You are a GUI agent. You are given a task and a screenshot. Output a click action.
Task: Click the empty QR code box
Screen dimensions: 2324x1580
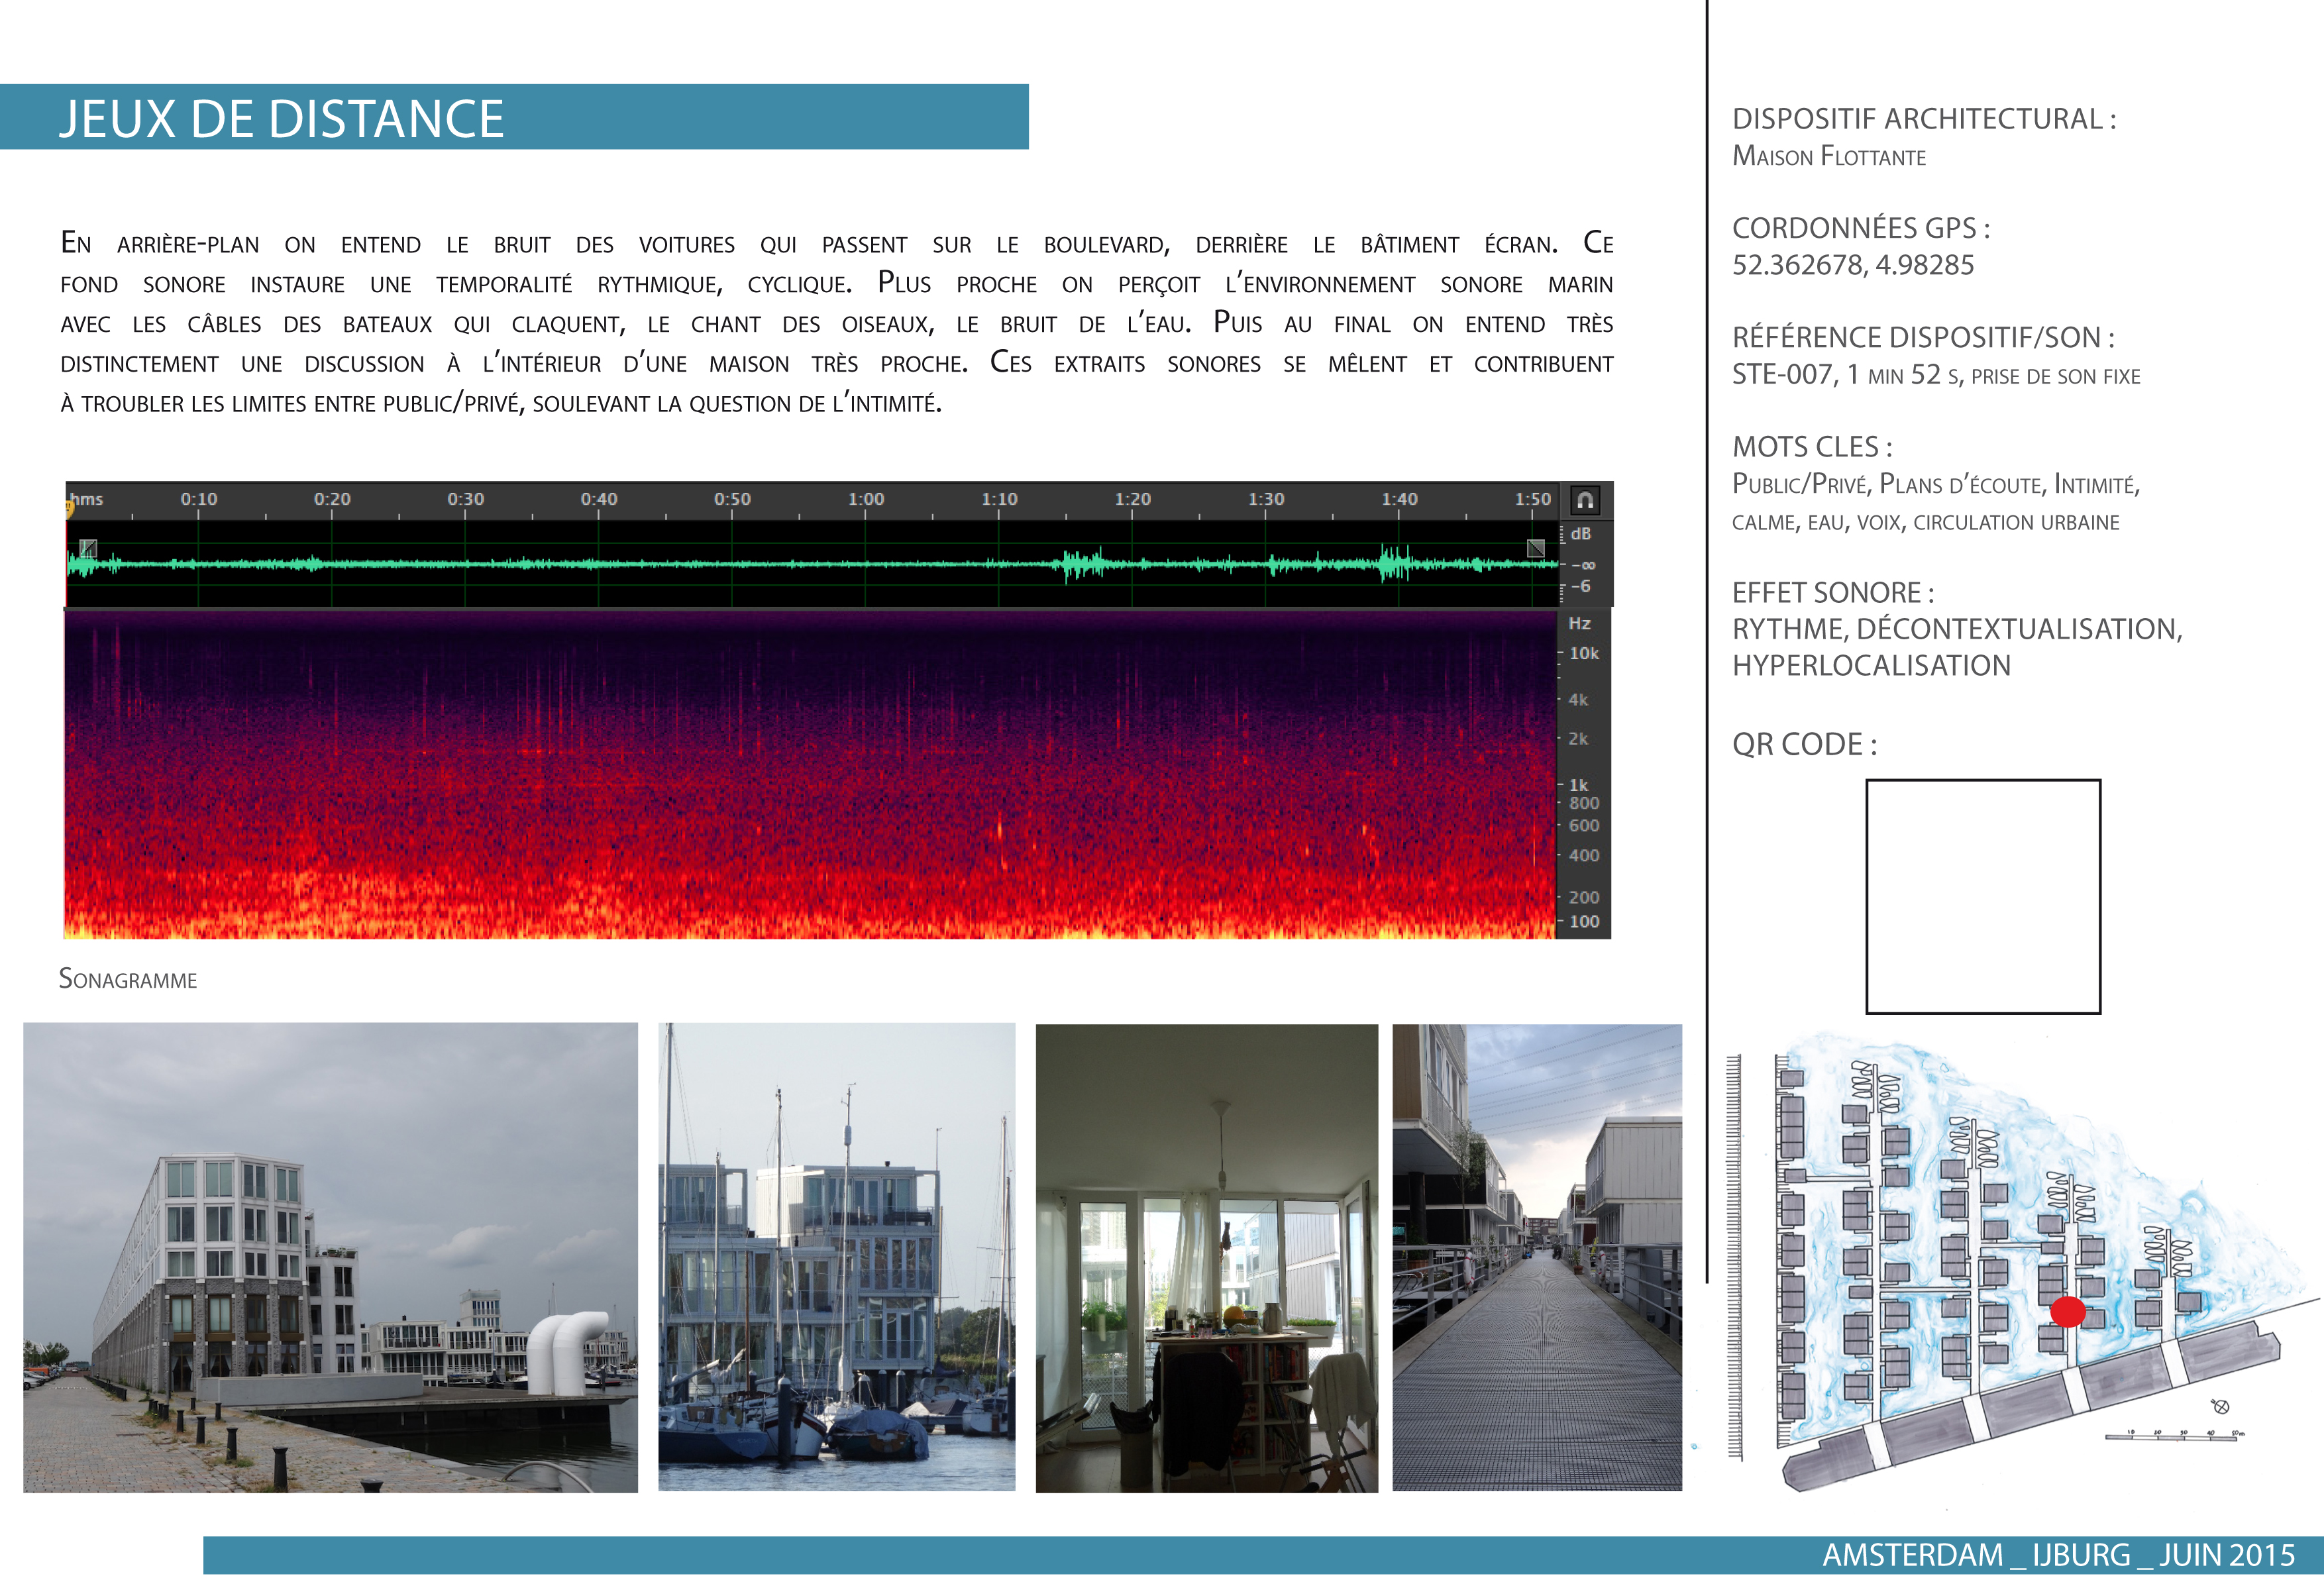[x=1983, y=896]
